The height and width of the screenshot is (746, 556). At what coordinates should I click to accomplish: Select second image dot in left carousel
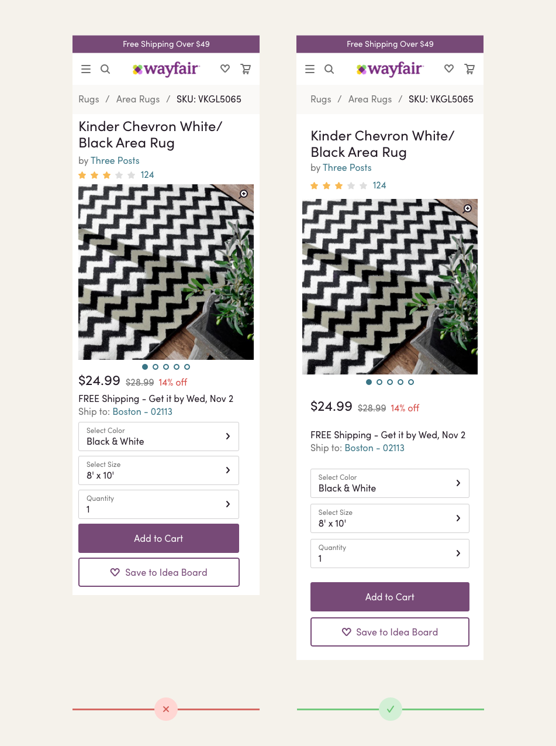click(x=156, y=367)
